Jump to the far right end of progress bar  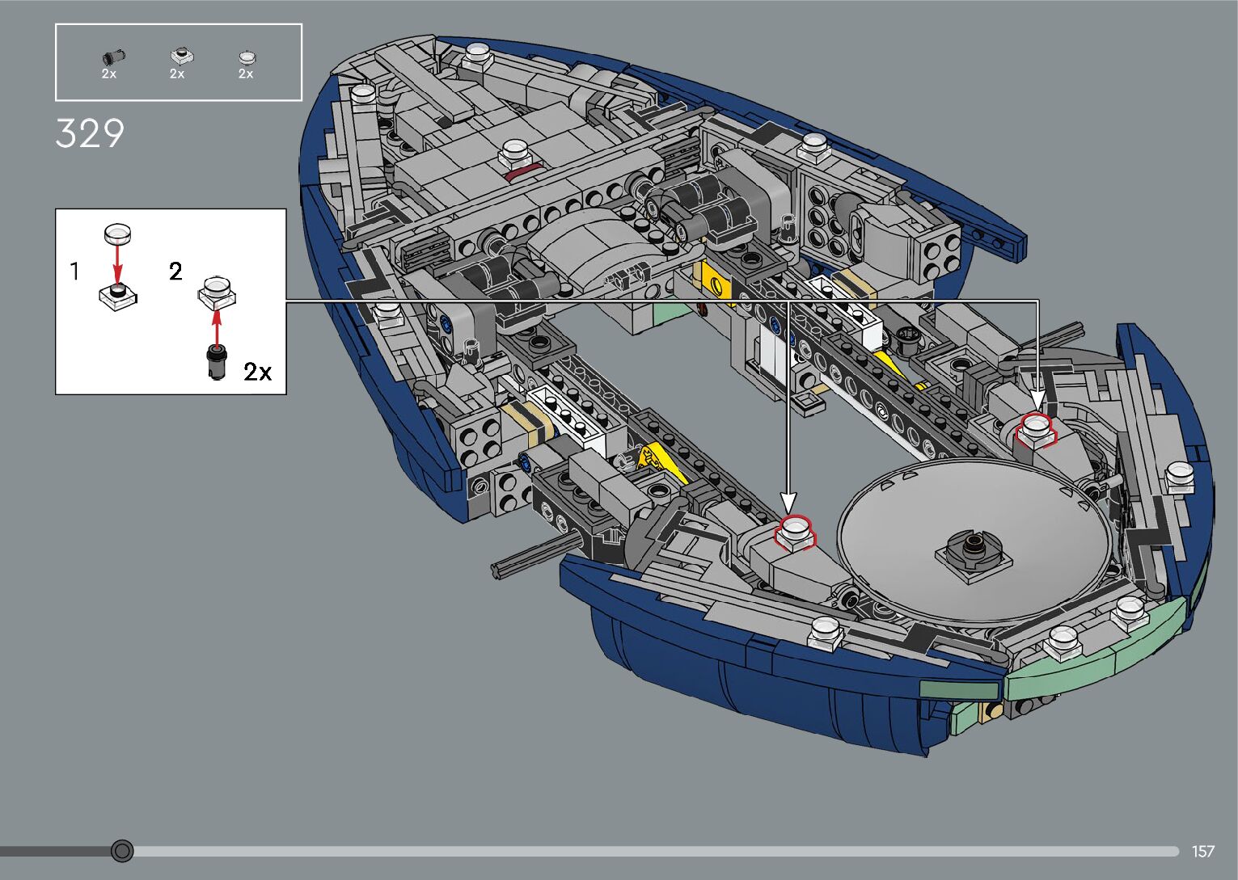pos(1175,851)
